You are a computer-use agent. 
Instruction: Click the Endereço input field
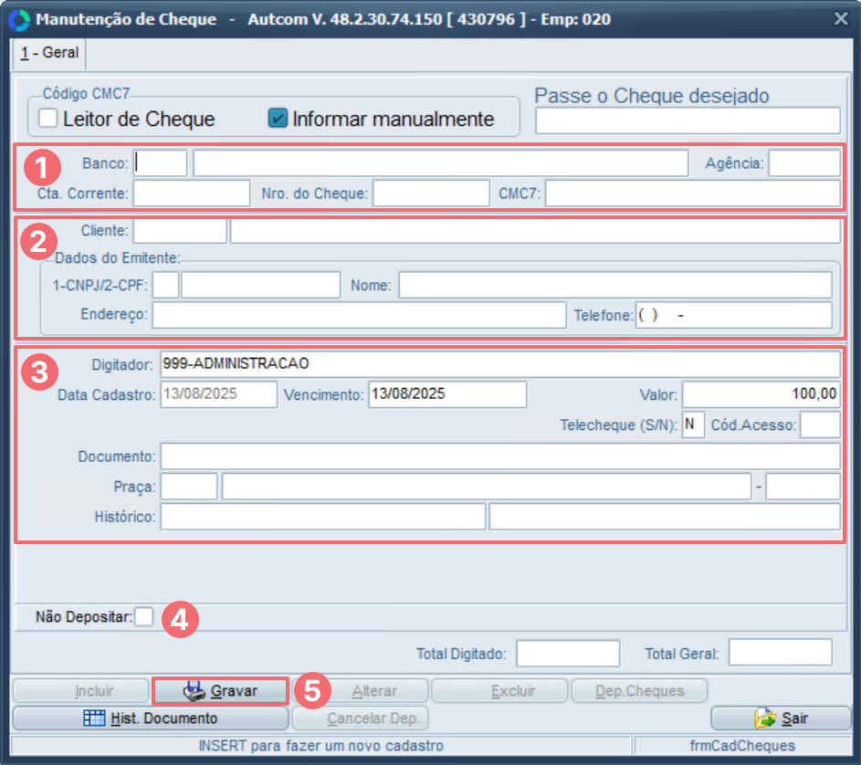[x=359, y=315]
